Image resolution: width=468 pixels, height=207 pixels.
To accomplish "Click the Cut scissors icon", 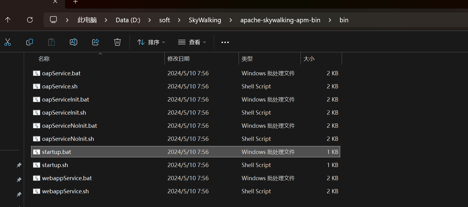I will pos(8,42).
